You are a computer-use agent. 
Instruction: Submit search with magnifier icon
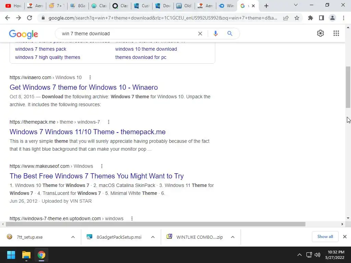point(230,34)
